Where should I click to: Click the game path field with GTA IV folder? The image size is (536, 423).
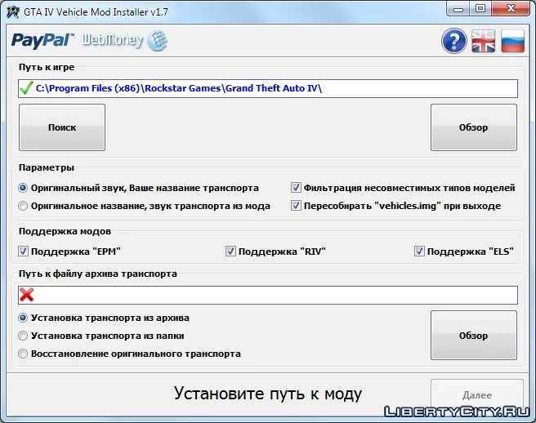coord(268,88)
